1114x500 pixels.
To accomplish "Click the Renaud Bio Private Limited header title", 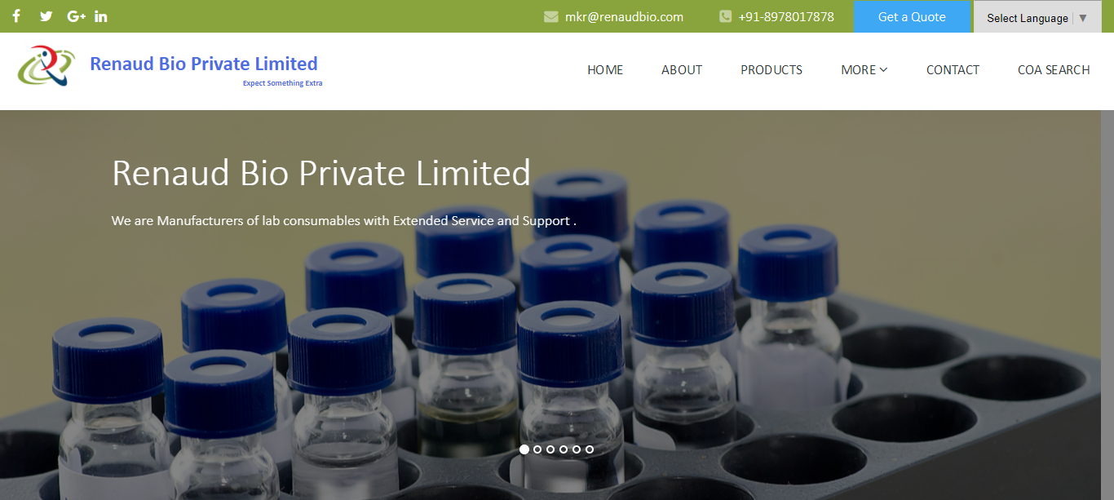I will click(x=204, y=64).
